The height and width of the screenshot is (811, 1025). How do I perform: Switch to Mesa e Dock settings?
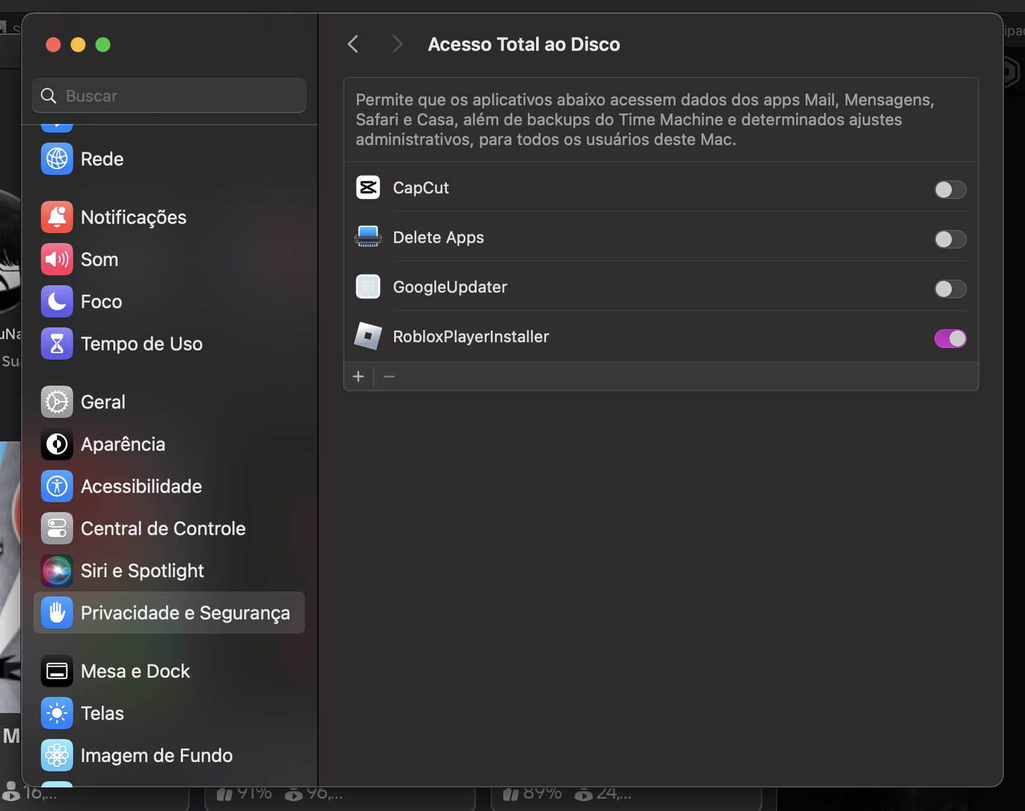[135, 671]
